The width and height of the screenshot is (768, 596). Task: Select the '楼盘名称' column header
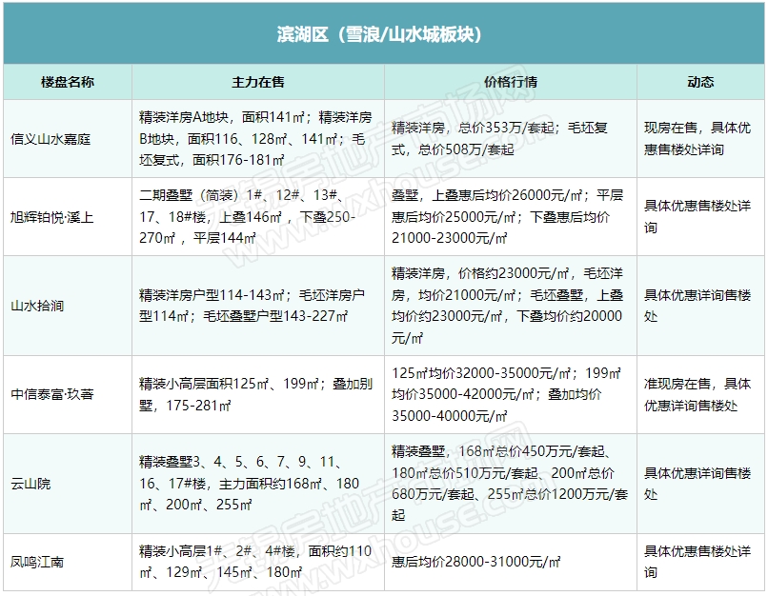[68, 82]
